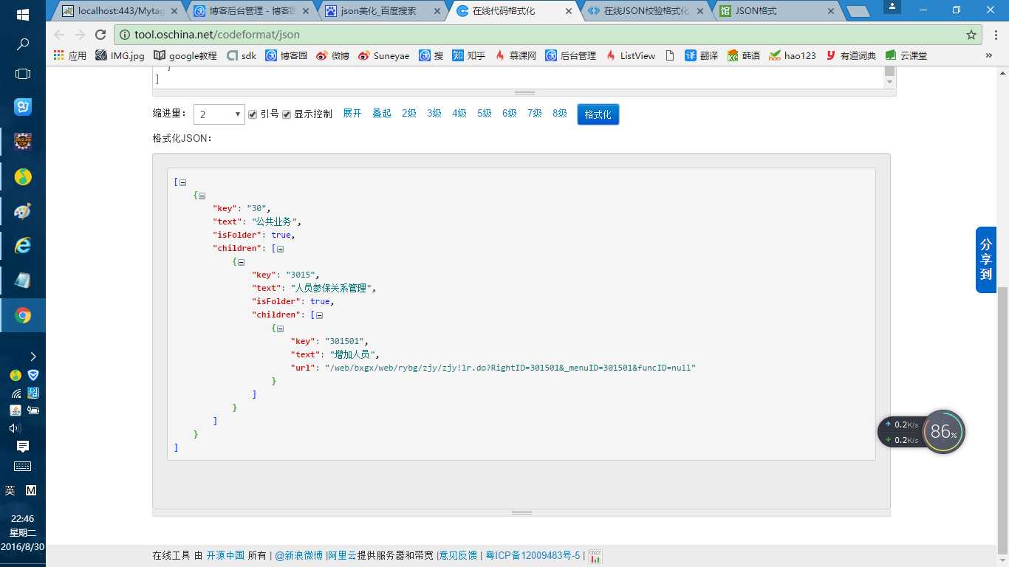Collapse to 2级 level
Viewport: 1009px width, 567px height.
click(x=409, y=114)
